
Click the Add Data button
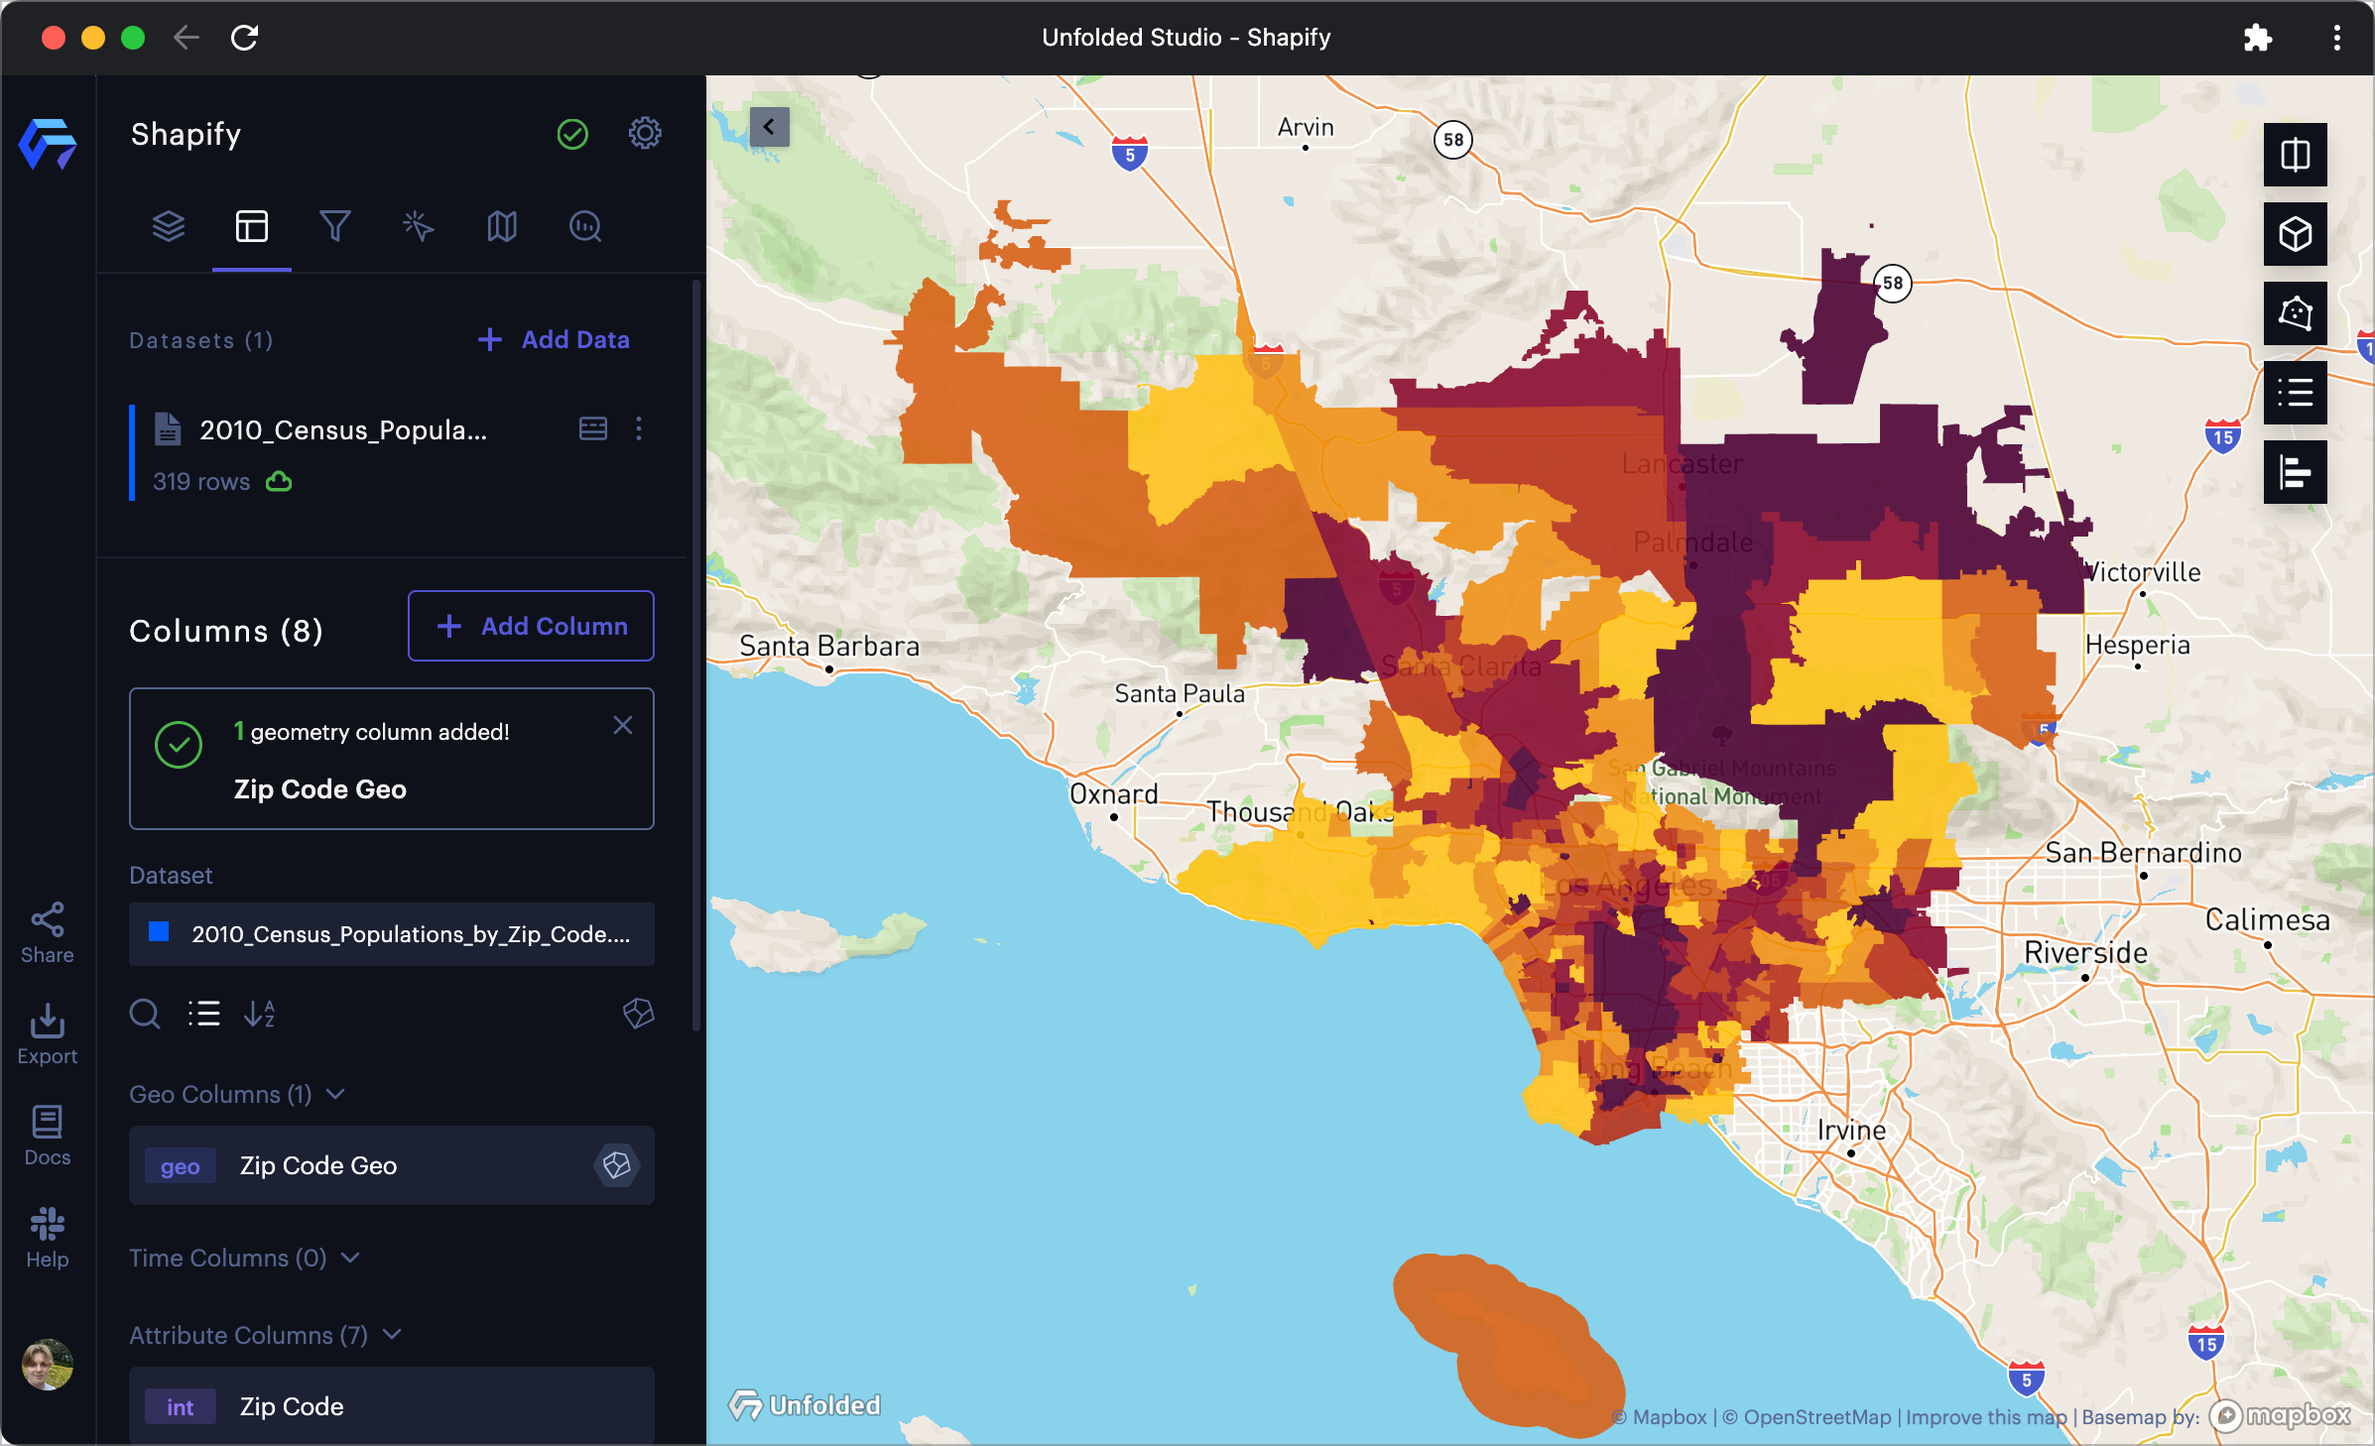coord(553,339)
